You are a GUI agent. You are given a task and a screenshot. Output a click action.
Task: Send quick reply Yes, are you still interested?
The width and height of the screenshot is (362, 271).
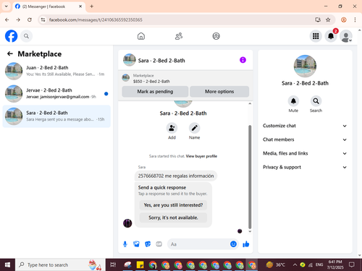(173, 205)
